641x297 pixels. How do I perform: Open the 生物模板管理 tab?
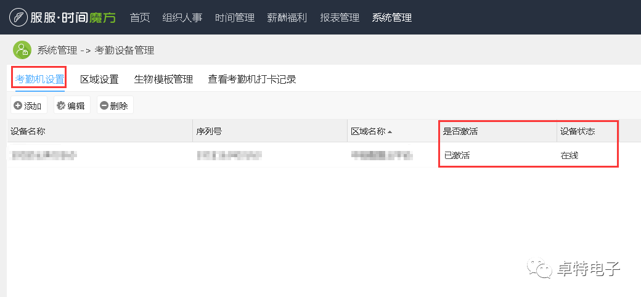click(x=163, y=79)
